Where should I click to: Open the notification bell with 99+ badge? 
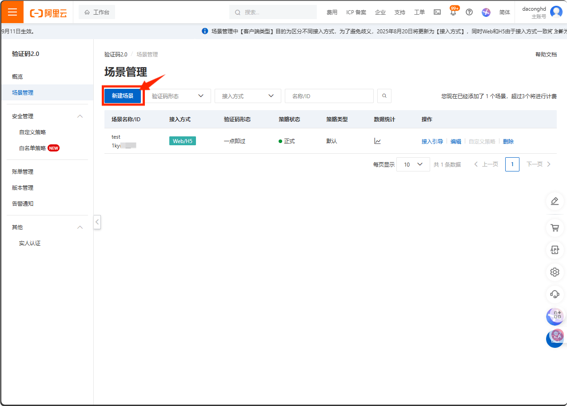[453, 12]
